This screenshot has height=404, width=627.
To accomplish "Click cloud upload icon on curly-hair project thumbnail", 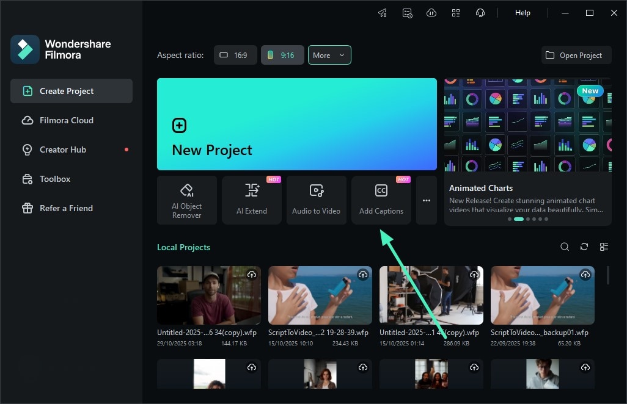I will 252,367.
